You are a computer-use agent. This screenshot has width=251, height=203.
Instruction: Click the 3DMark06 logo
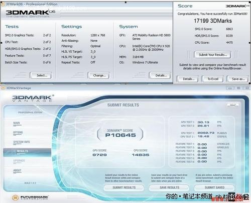click(30, 13)
